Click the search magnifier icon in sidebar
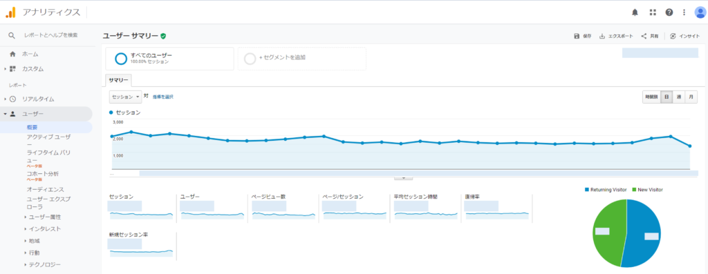 (12, 35)
